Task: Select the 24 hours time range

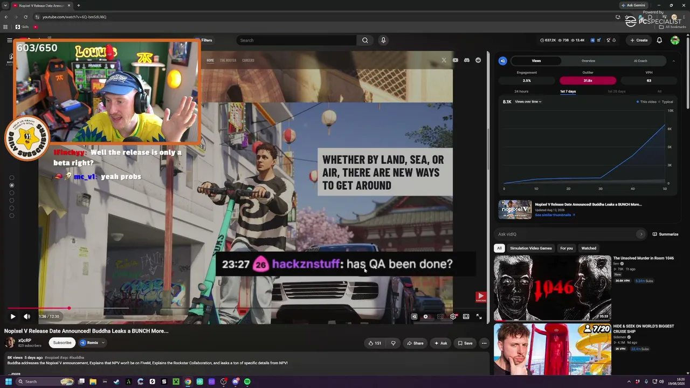Action: coord(521,92)
